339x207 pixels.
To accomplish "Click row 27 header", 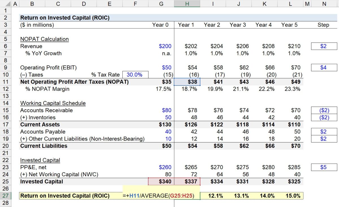I will (x=5, y=196).
